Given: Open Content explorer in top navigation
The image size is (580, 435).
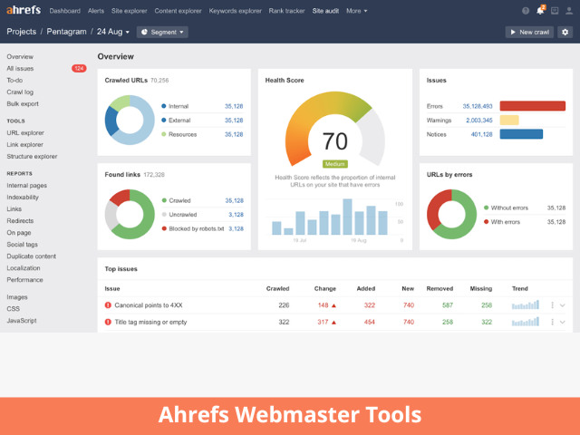Looking at the screenshot, I should (x=178, y=11).
